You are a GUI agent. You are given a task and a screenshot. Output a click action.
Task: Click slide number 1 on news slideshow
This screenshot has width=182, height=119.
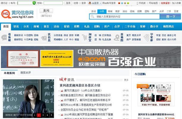(x=34, y=115)
